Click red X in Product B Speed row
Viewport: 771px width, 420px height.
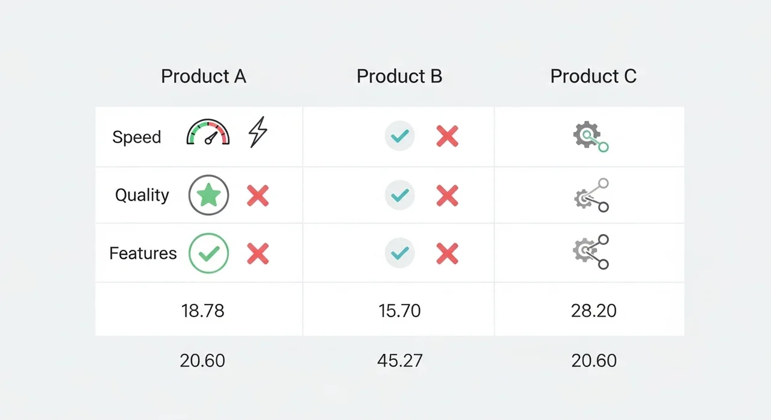[447, 137]
